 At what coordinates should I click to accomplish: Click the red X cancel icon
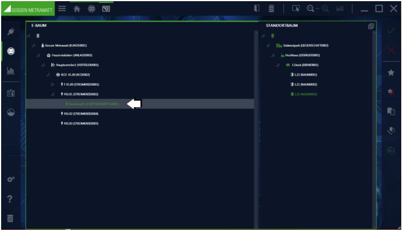391,51
